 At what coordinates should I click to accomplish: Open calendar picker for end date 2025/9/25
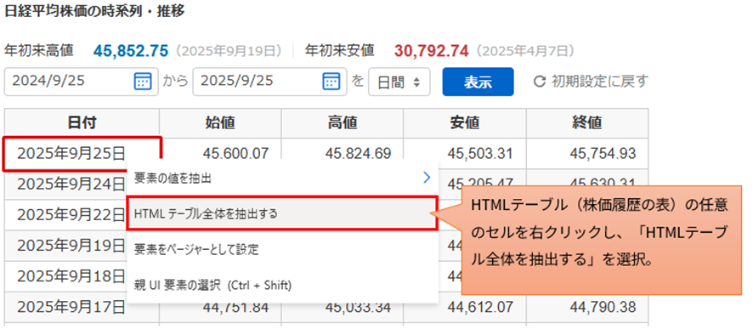(x=331, y=81)
